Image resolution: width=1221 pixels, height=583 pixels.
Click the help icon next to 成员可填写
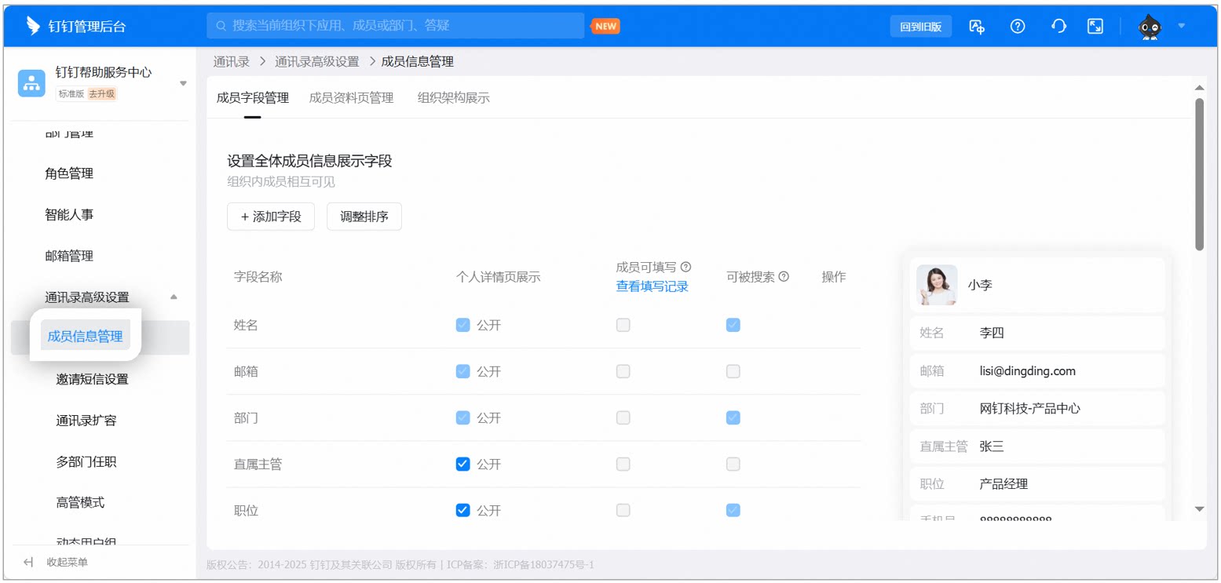[x=685, y=267]
